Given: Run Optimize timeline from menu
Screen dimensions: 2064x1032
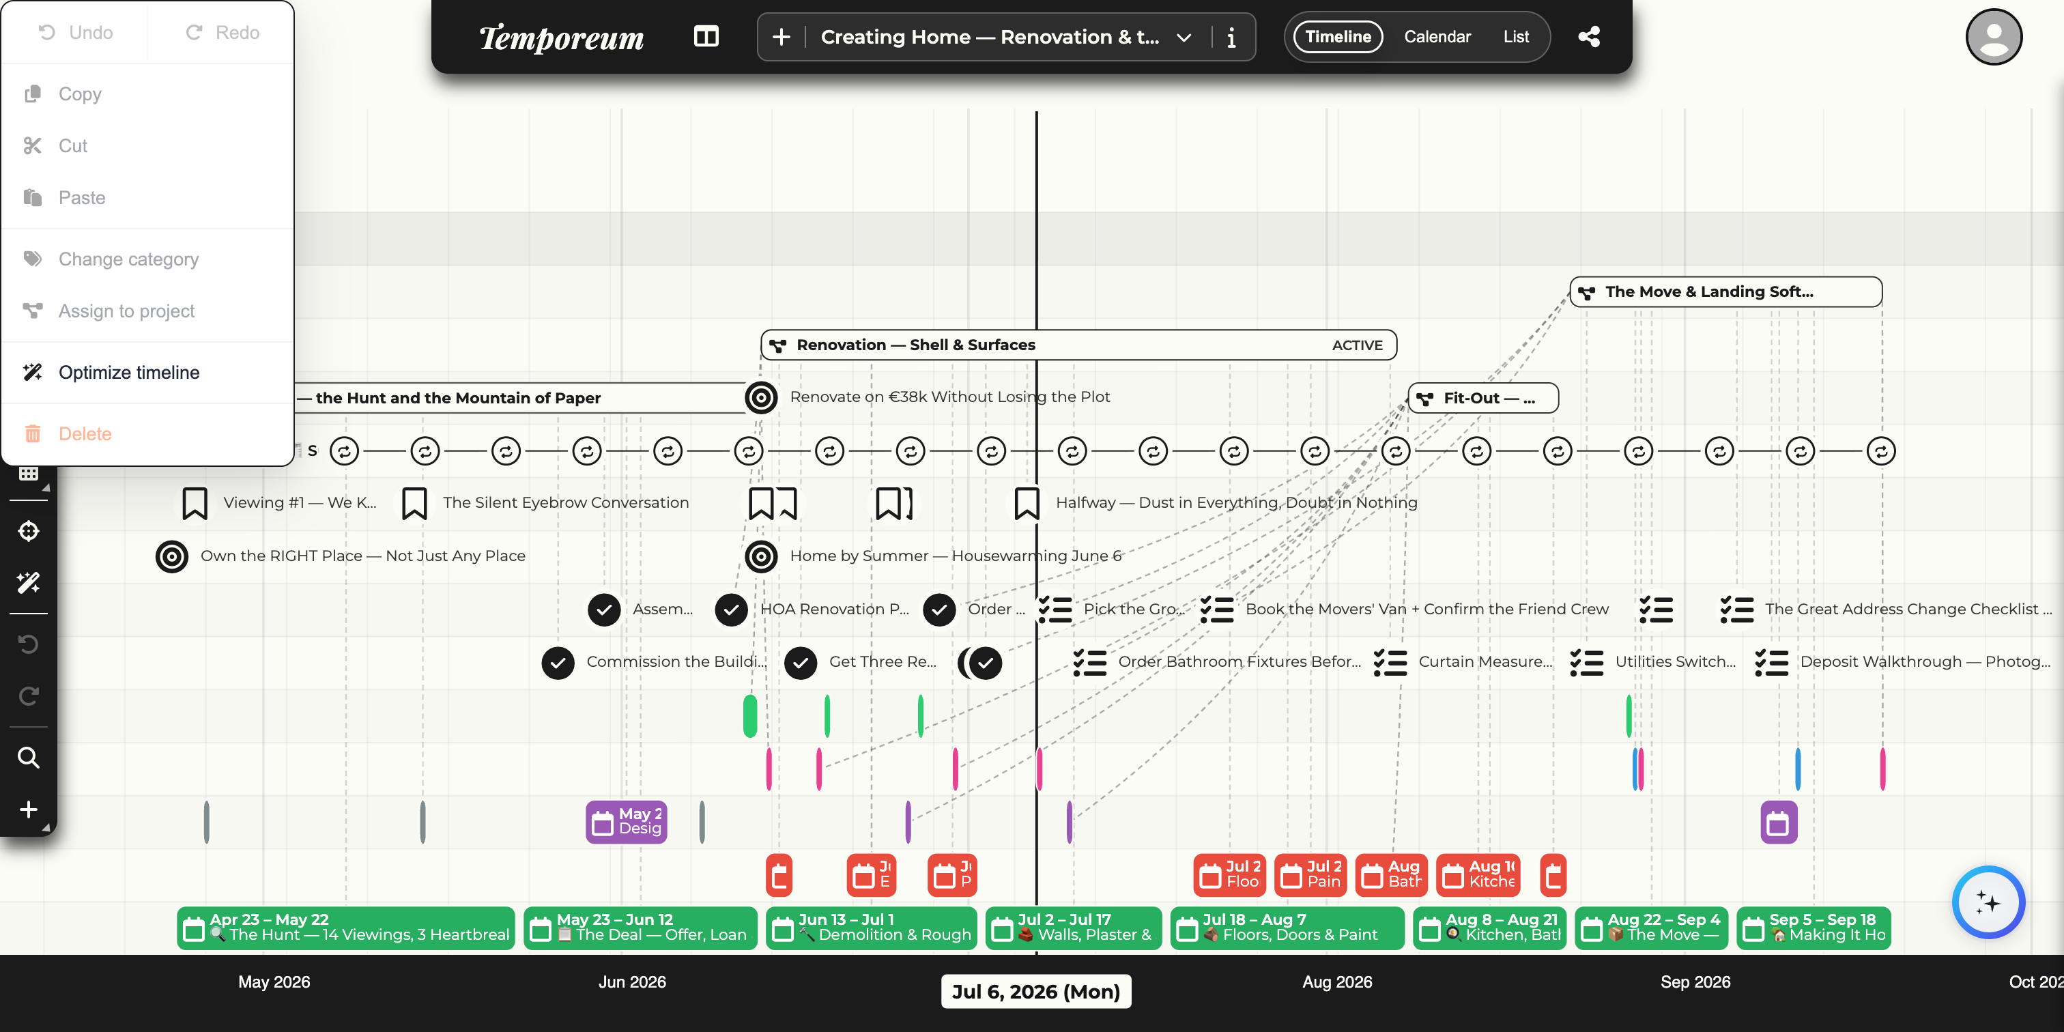Looking at the screenshot, I should pos(147,372).
